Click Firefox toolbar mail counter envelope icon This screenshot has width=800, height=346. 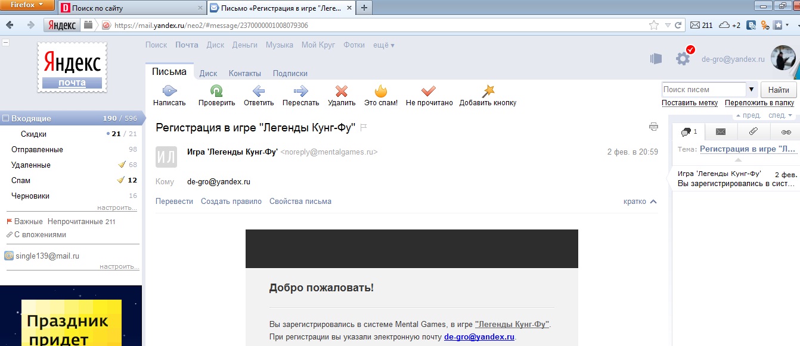pos(695,25)
